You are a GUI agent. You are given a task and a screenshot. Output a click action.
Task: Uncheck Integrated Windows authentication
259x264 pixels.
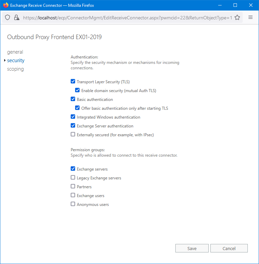coord(73,117)
